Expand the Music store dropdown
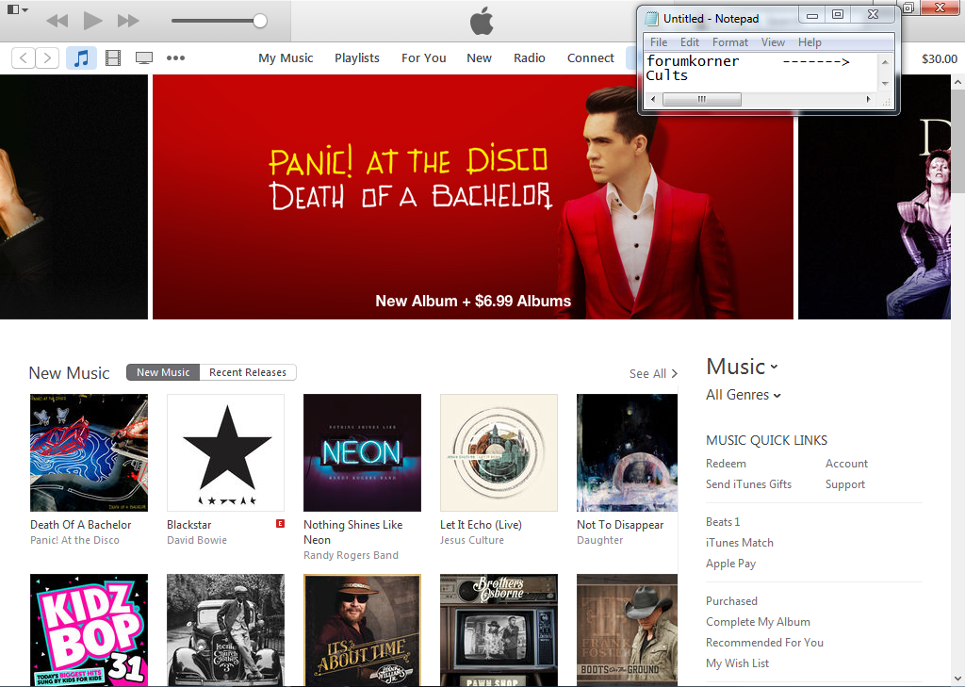 743,367
